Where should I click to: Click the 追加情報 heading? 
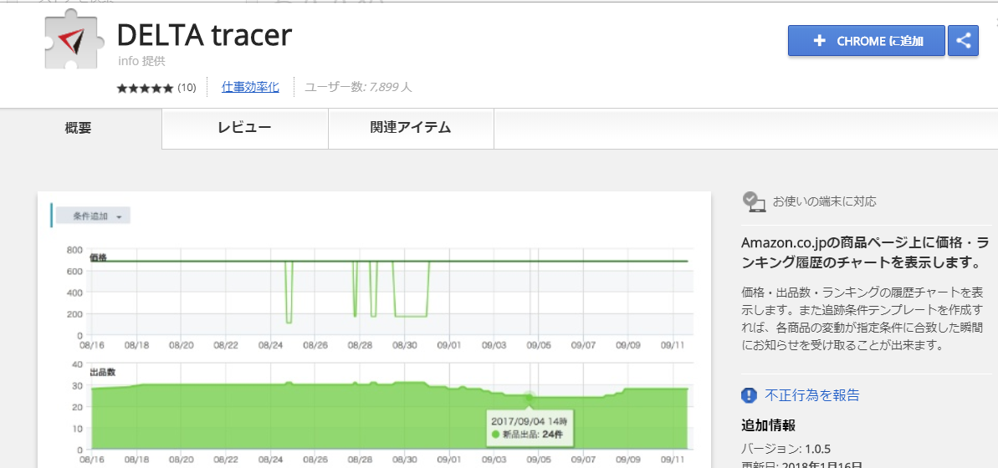(768, 425)
